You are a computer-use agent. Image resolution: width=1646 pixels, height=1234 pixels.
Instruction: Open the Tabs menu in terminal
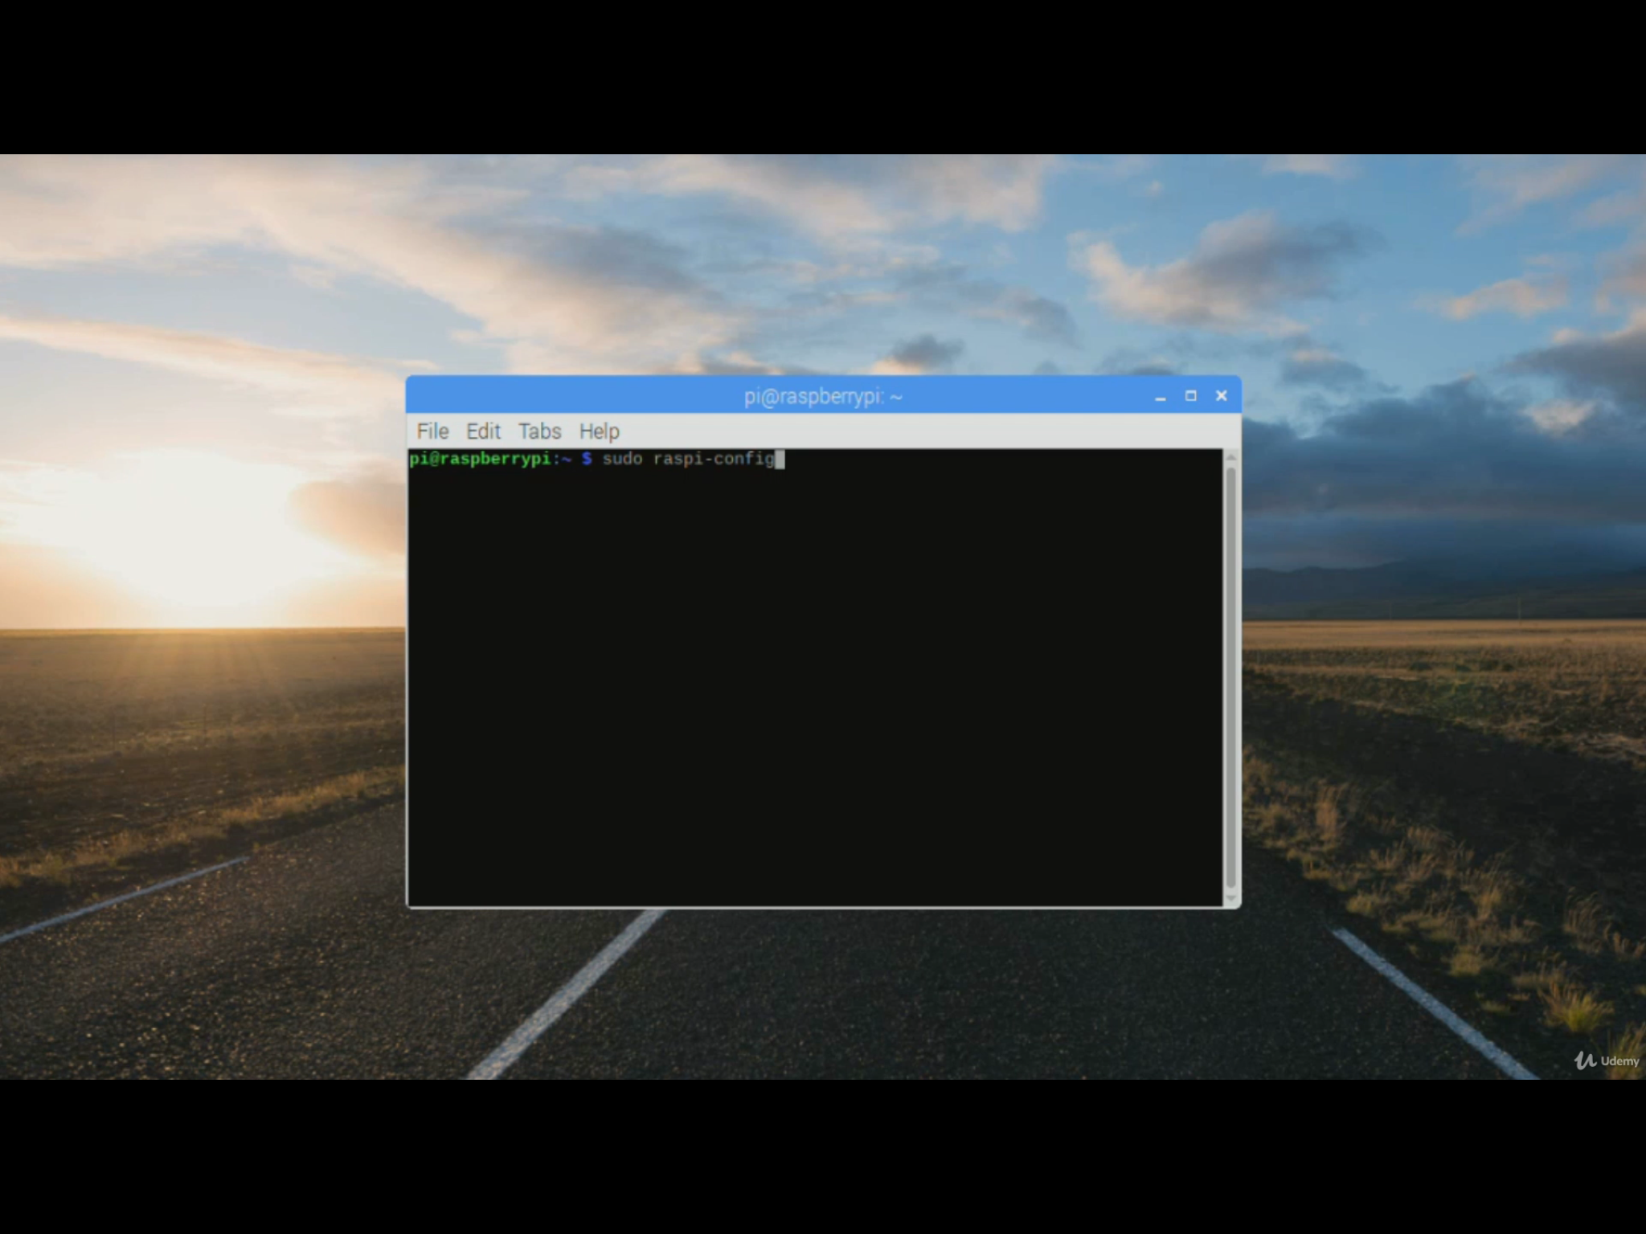coord(539,431)
